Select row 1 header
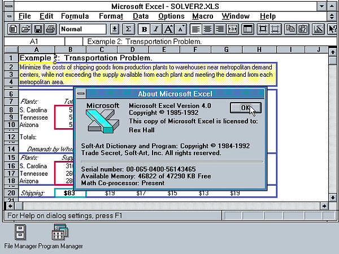Viewport: 339px width, 254px height. point(11,58)
